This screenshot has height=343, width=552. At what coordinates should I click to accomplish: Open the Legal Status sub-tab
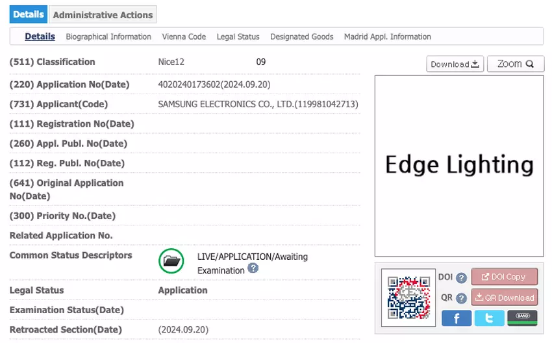coord(238,36)
